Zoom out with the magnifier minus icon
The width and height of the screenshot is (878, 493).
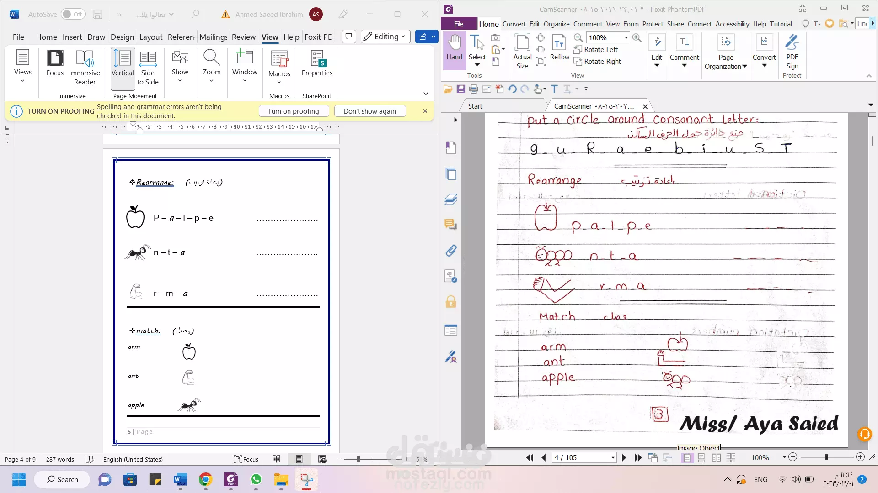tap(578, 37)
